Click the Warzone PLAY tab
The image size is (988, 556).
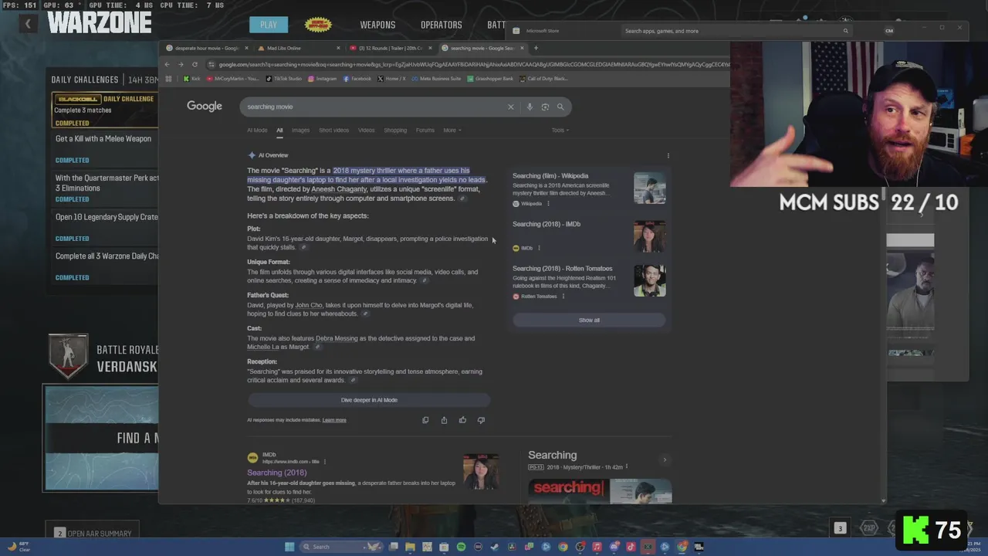click(x=269, y=25)
